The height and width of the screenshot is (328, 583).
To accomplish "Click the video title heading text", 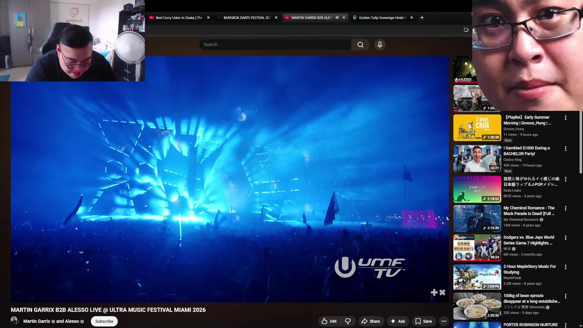I will [108, 310].
